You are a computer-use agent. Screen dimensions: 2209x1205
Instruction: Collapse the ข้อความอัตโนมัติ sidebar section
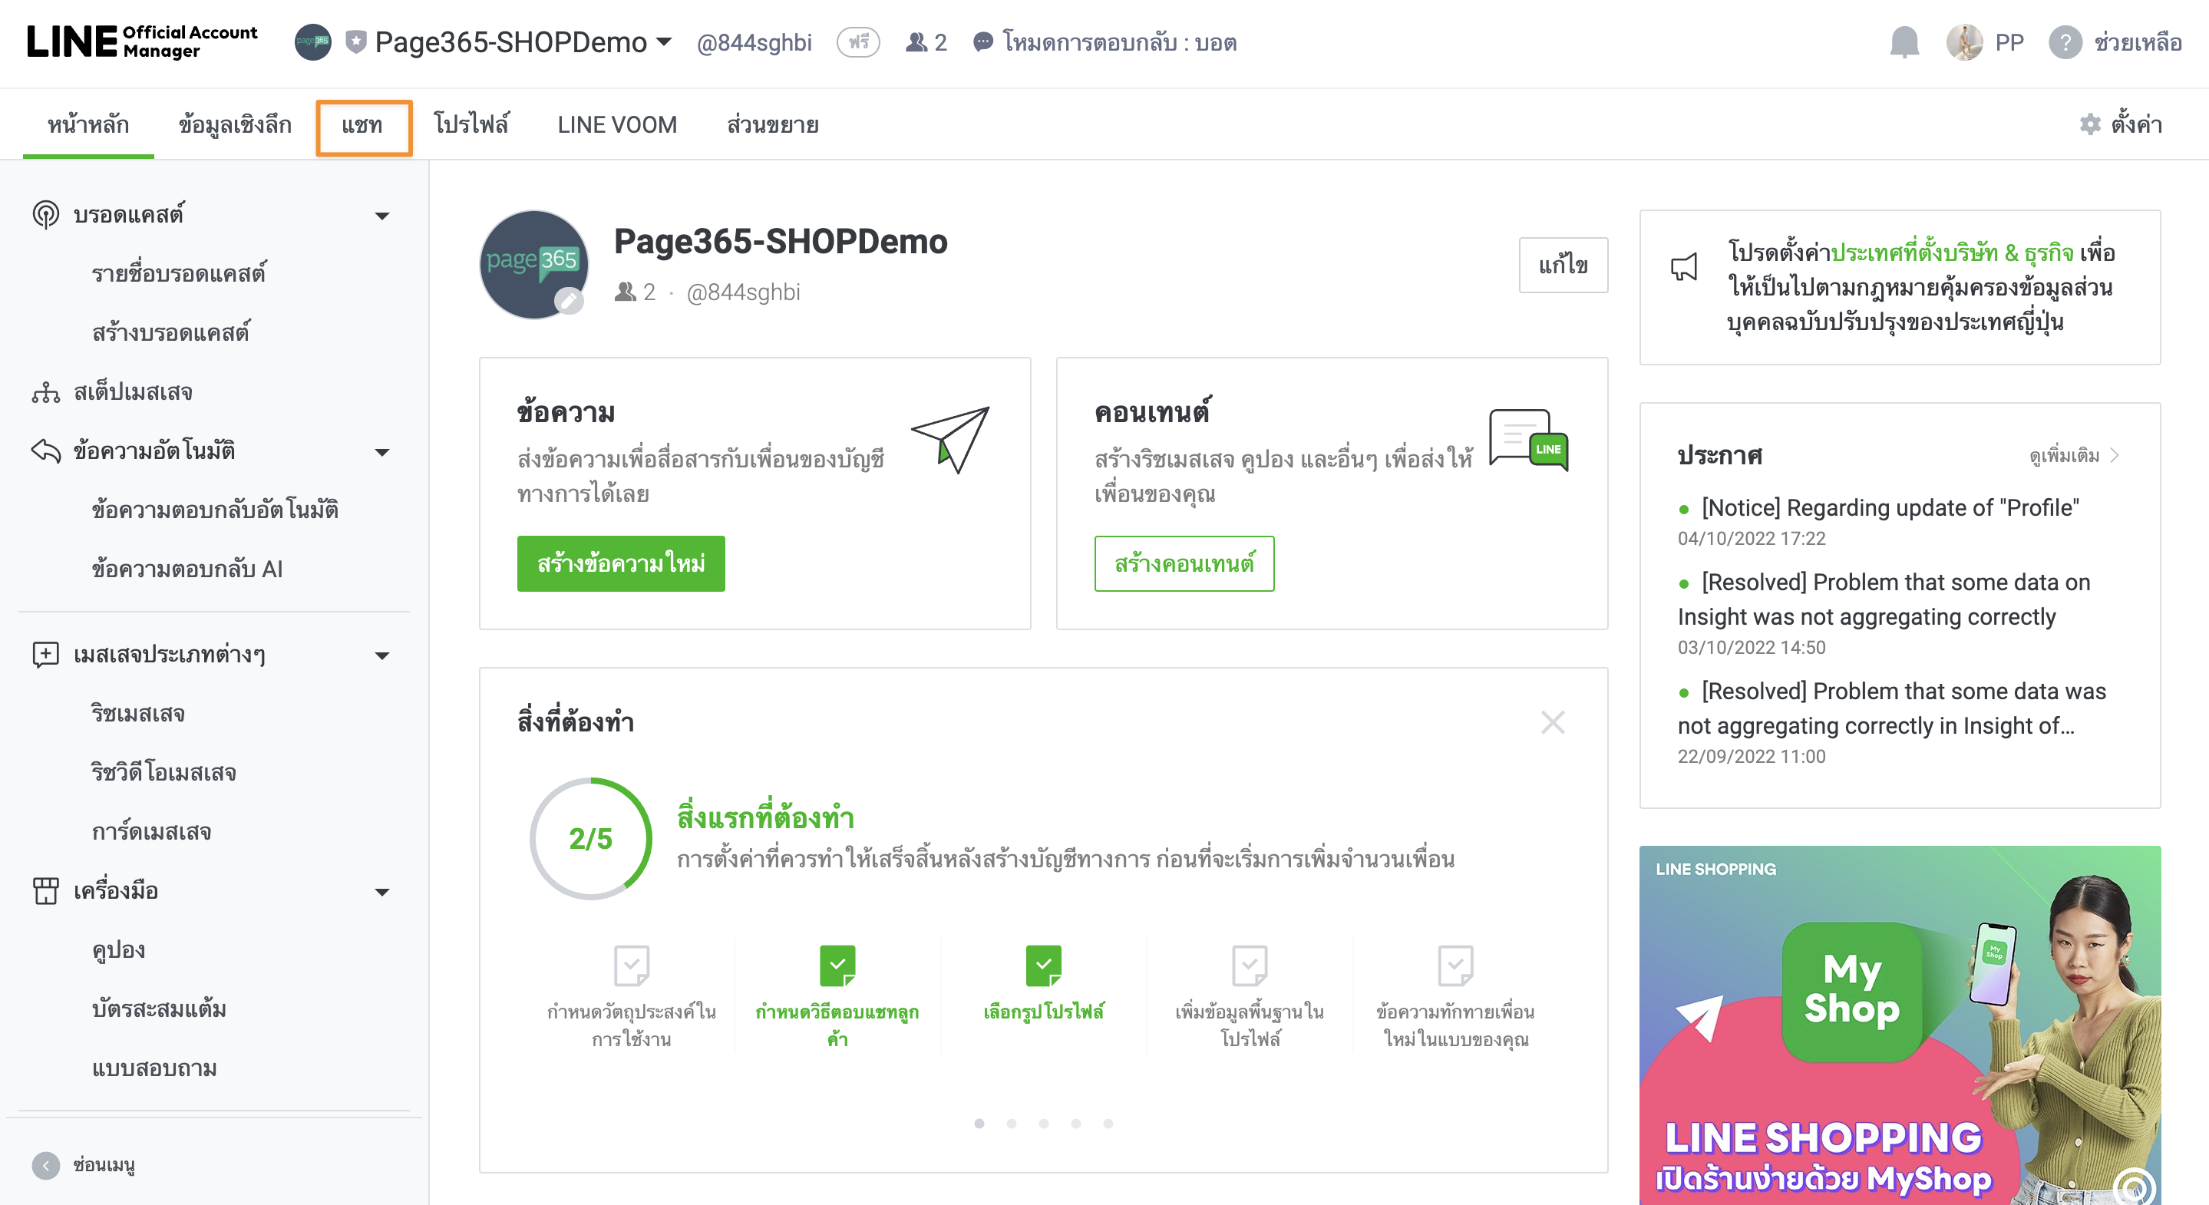pyautogui.click(x=382, y=453)
